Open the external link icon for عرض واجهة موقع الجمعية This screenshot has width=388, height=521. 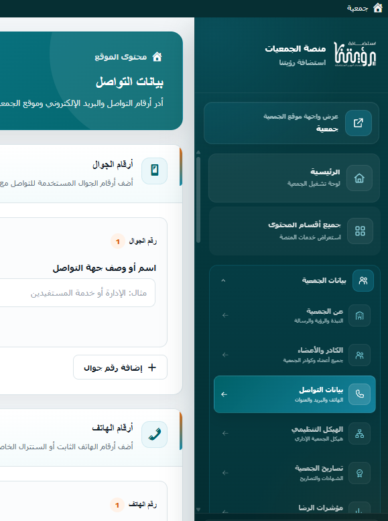click(359, 123)
